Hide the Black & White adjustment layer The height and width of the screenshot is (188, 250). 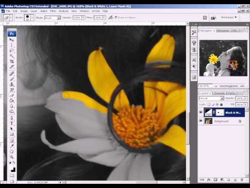point(201,112)
